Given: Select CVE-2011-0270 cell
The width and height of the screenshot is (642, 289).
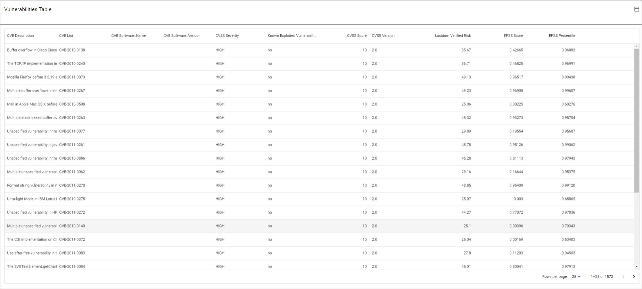Looking at the screenshot, I should click(x=72, y=185).
